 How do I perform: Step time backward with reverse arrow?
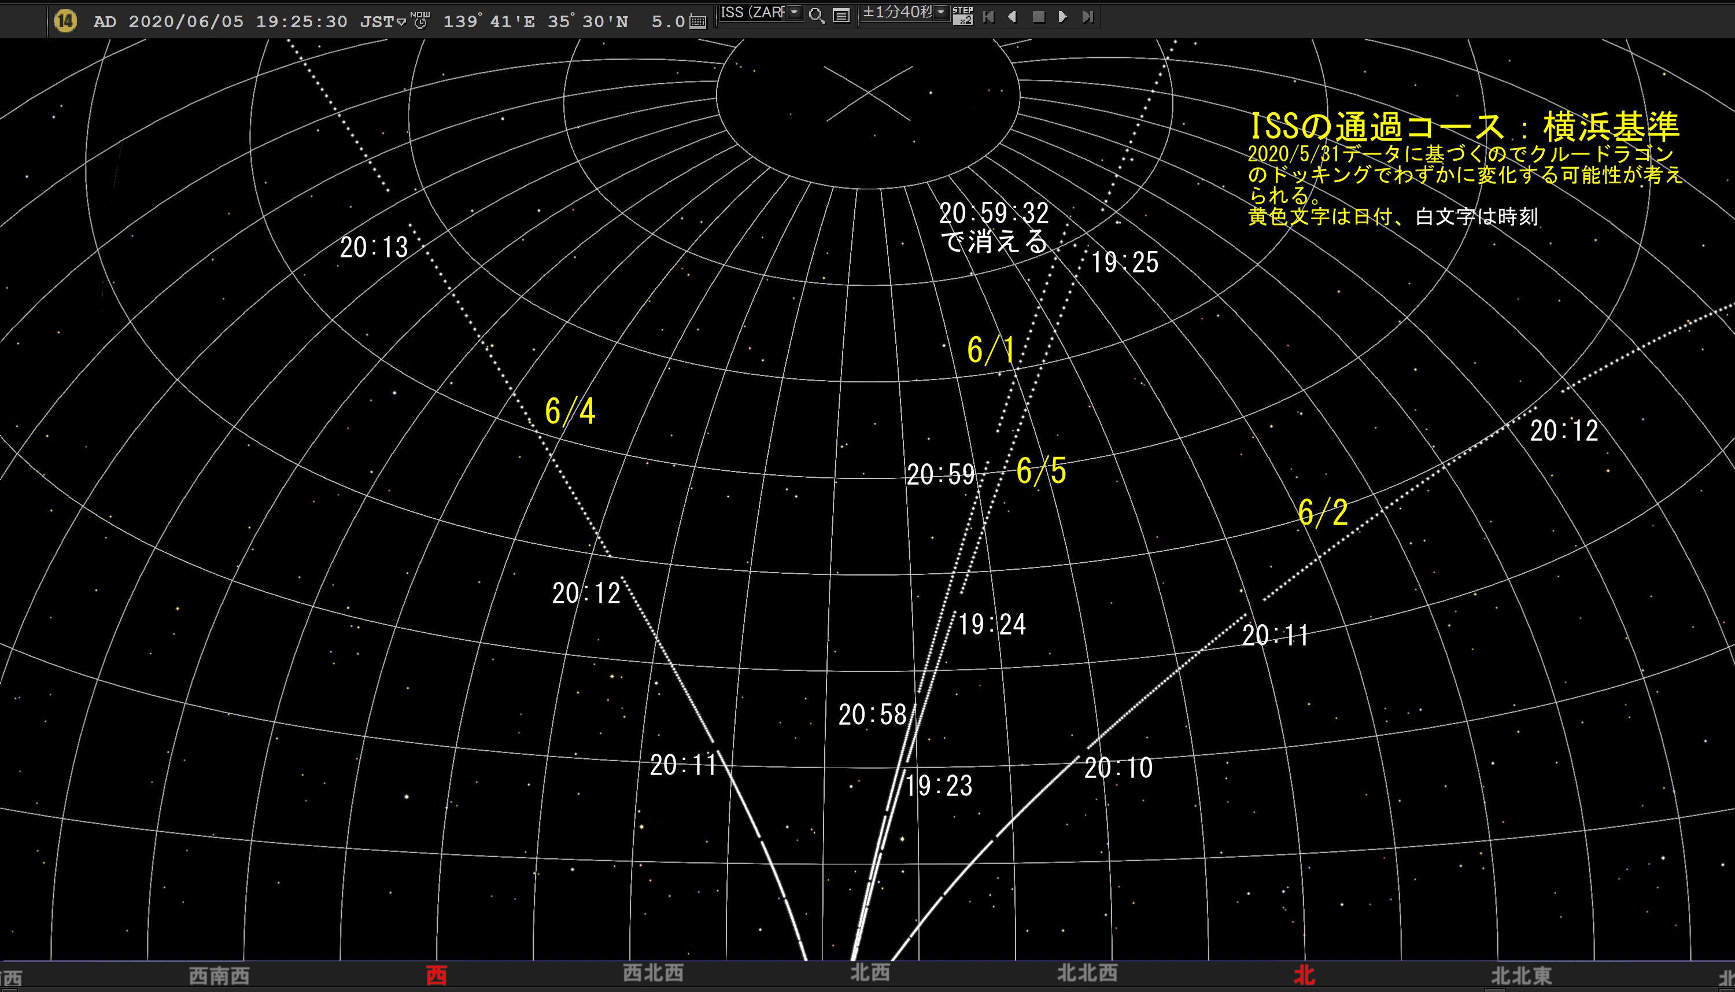(x=1012, y=16)
